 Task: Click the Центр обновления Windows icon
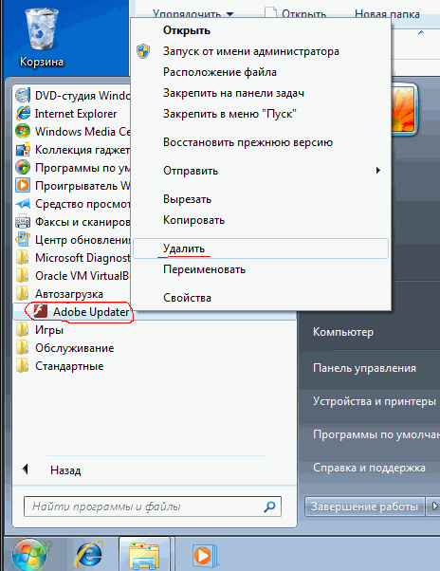coord(23,240)
